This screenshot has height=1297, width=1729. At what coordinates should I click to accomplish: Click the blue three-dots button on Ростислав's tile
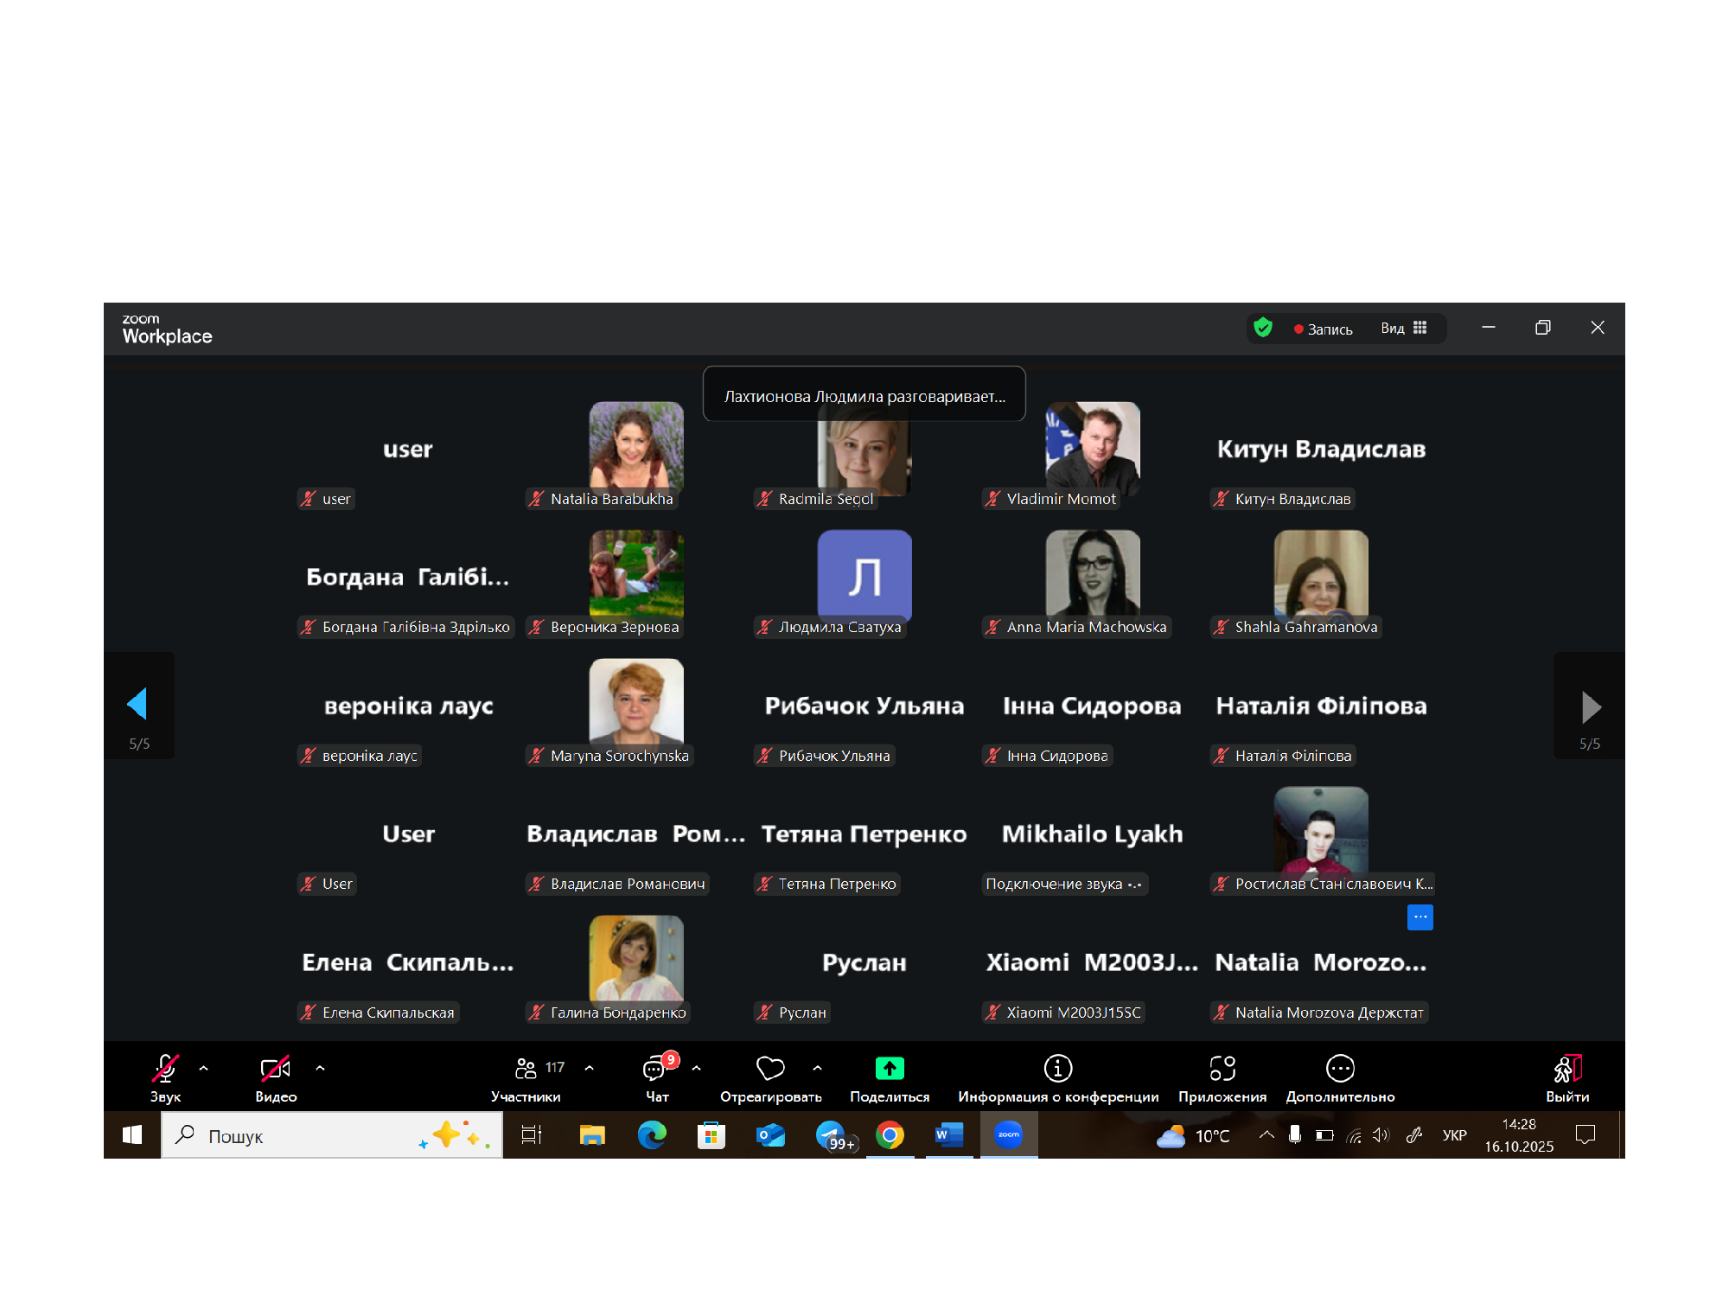pos(1420,917)
